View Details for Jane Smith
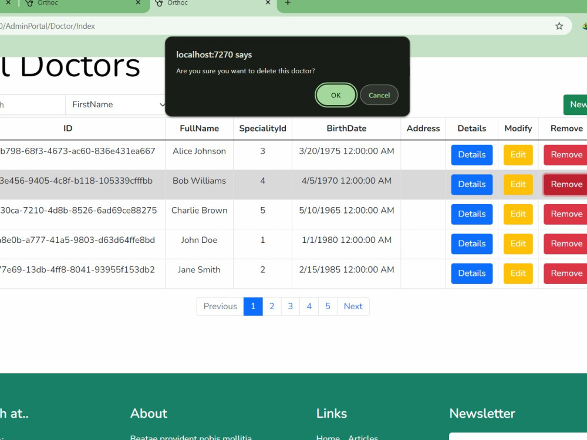The width and height of the screenshot is (587, 440). click(x=472, y=273)
